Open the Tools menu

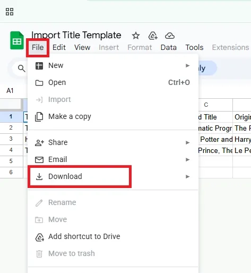click(x=194, y=47)
